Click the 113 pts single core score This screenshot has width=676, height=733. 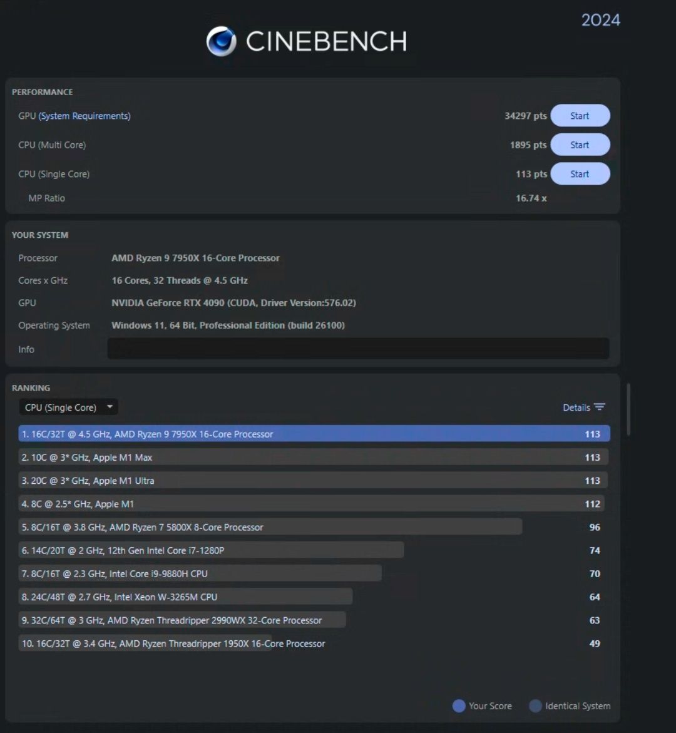531,174
